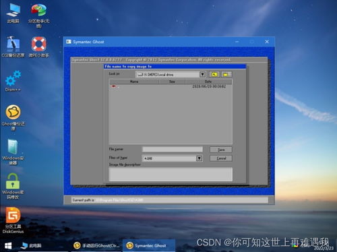Click the up-one-folder yellow icon in Ghost dialog
Image resolution: width=337 pixels, height=252 pixels.
[x=214, y=74]
